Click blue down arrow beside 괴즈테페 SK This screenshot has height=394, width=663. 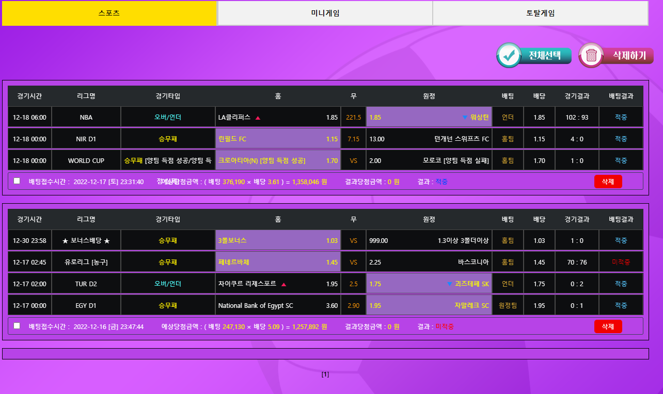(x=449, y=284)
